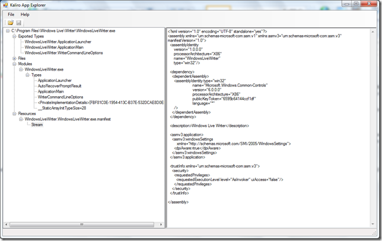
Task: Click the XML panel scroll up arrow
Action: 373,31
